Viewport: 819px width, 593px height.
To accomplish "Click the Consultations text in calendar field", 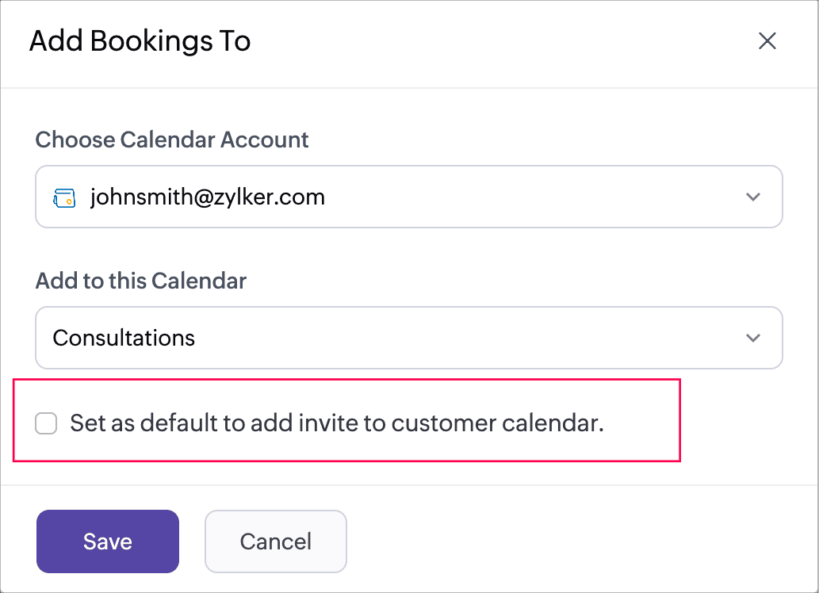I will [x=124, y=338].
